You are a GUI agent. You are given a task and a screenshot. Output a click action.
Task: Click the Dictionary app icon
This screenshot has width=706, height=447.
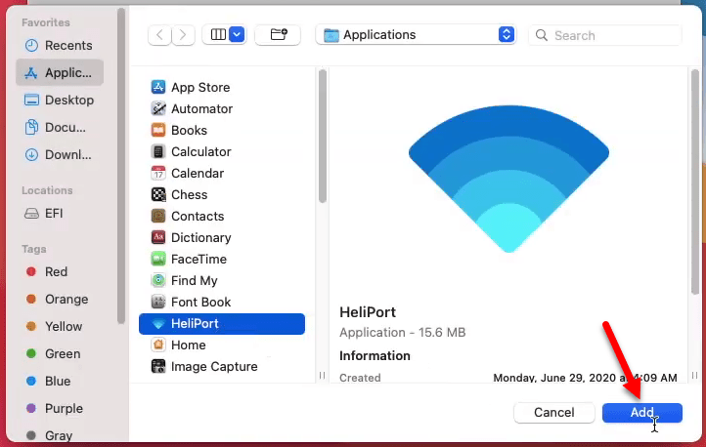pos(158,237)
